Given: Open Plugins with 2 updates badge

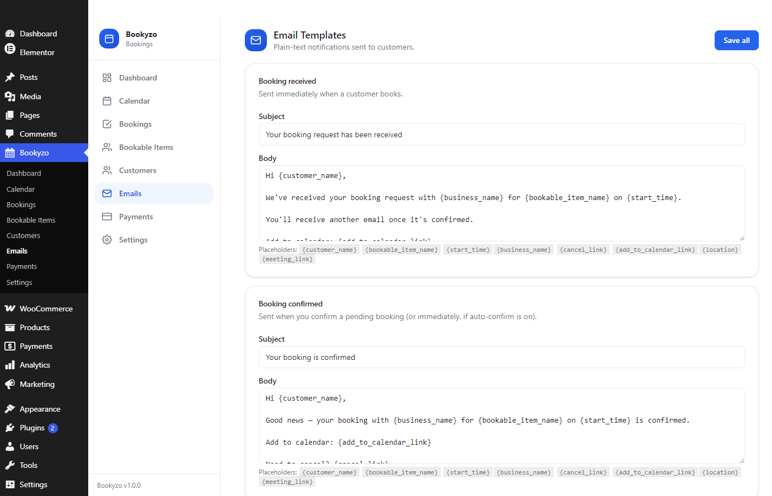Looking at the screenshot, I should (x=44, y=428).
